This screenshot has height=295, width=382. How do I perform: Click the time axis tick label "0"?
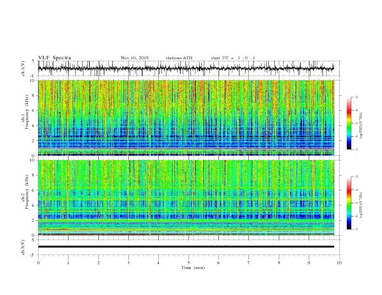click(38, 263)
